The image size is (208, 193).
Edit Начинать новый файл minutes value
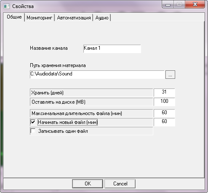pyautogui.click(x=164, y=122)
